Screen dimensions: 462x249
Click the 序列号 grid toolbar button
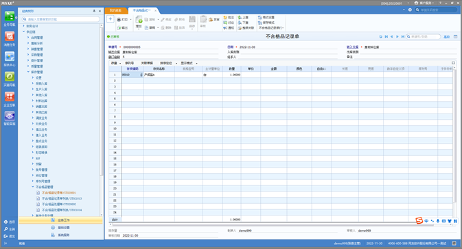[129, 63]
